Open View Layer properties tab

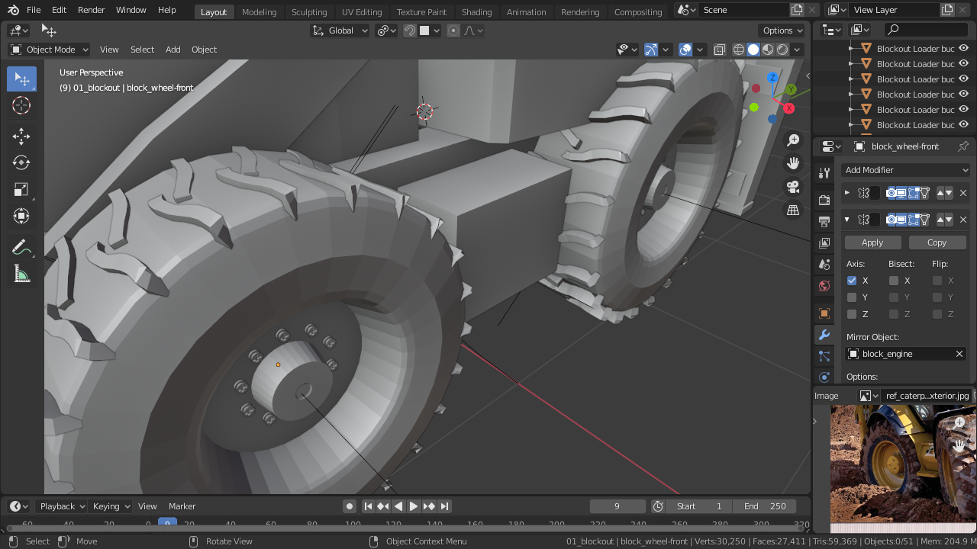pos(824,243)
